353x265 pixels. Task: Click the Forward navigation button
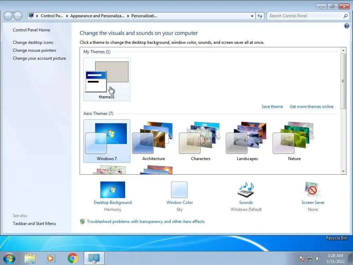pos(18,16)
